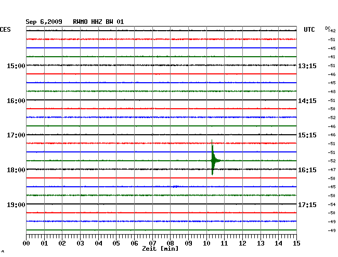Click the date label Sep 6,2009
The height and width of the screenshot is (257, 338).
point(44,22)
